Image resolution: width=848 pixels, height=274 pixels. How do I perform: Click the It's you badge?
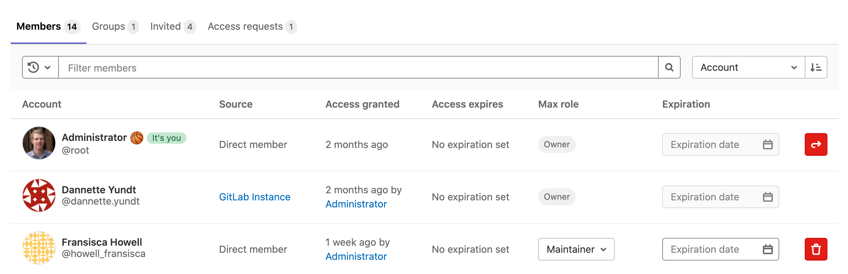167,138
